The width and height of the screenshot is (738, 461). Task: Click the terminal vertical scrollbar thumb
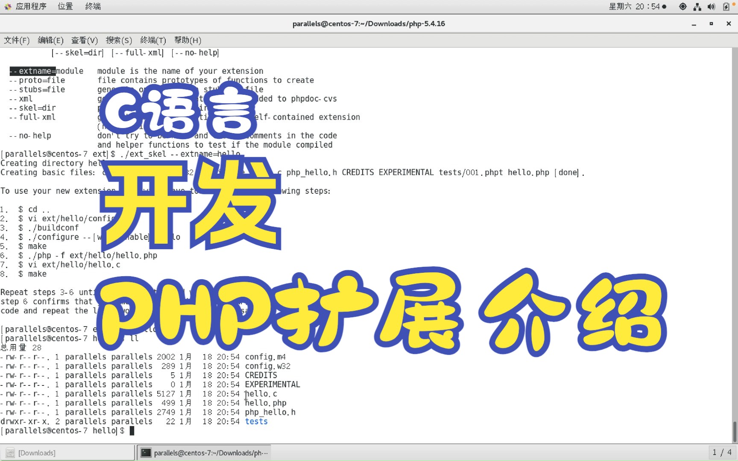[735, 432]
